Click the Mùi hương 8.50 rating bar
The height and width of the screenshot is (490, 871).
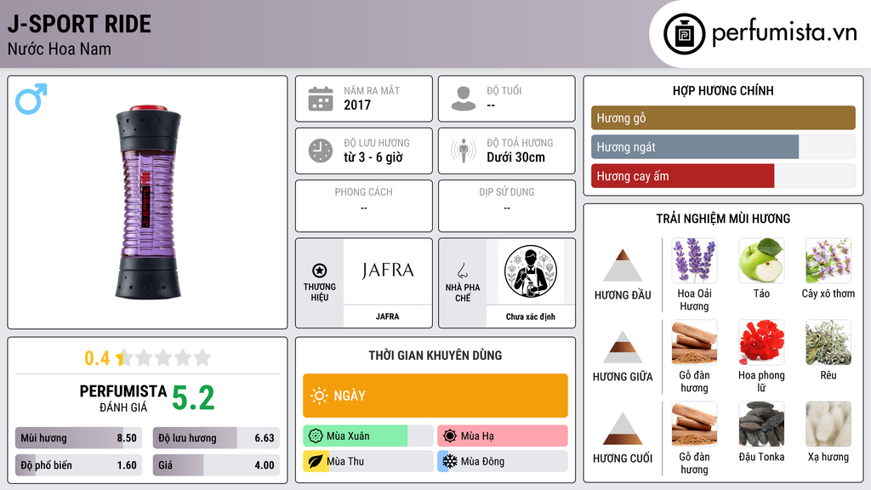click(x=78, y=438)
